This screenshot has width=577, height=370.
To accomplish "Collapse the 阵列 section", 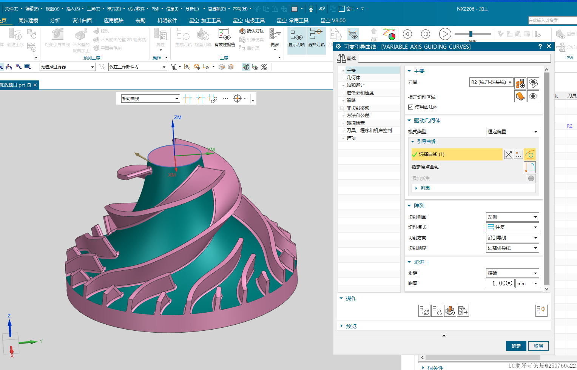I will click(409, 206).
